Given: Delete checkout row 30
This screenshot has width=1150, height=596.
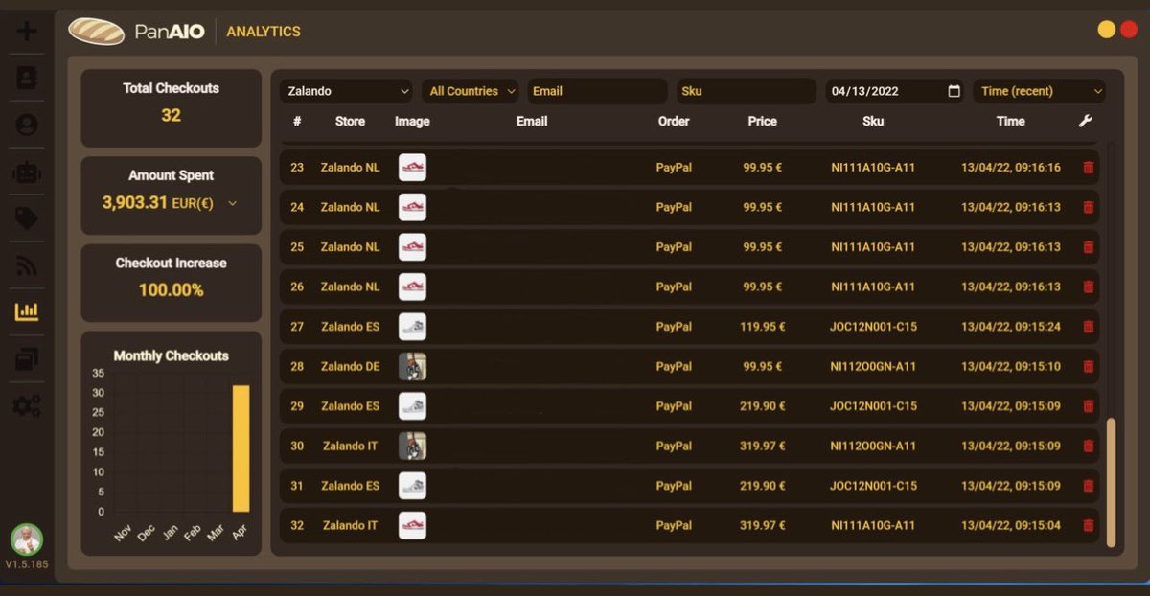Looking at the screenshot, I should [1088, 446].
